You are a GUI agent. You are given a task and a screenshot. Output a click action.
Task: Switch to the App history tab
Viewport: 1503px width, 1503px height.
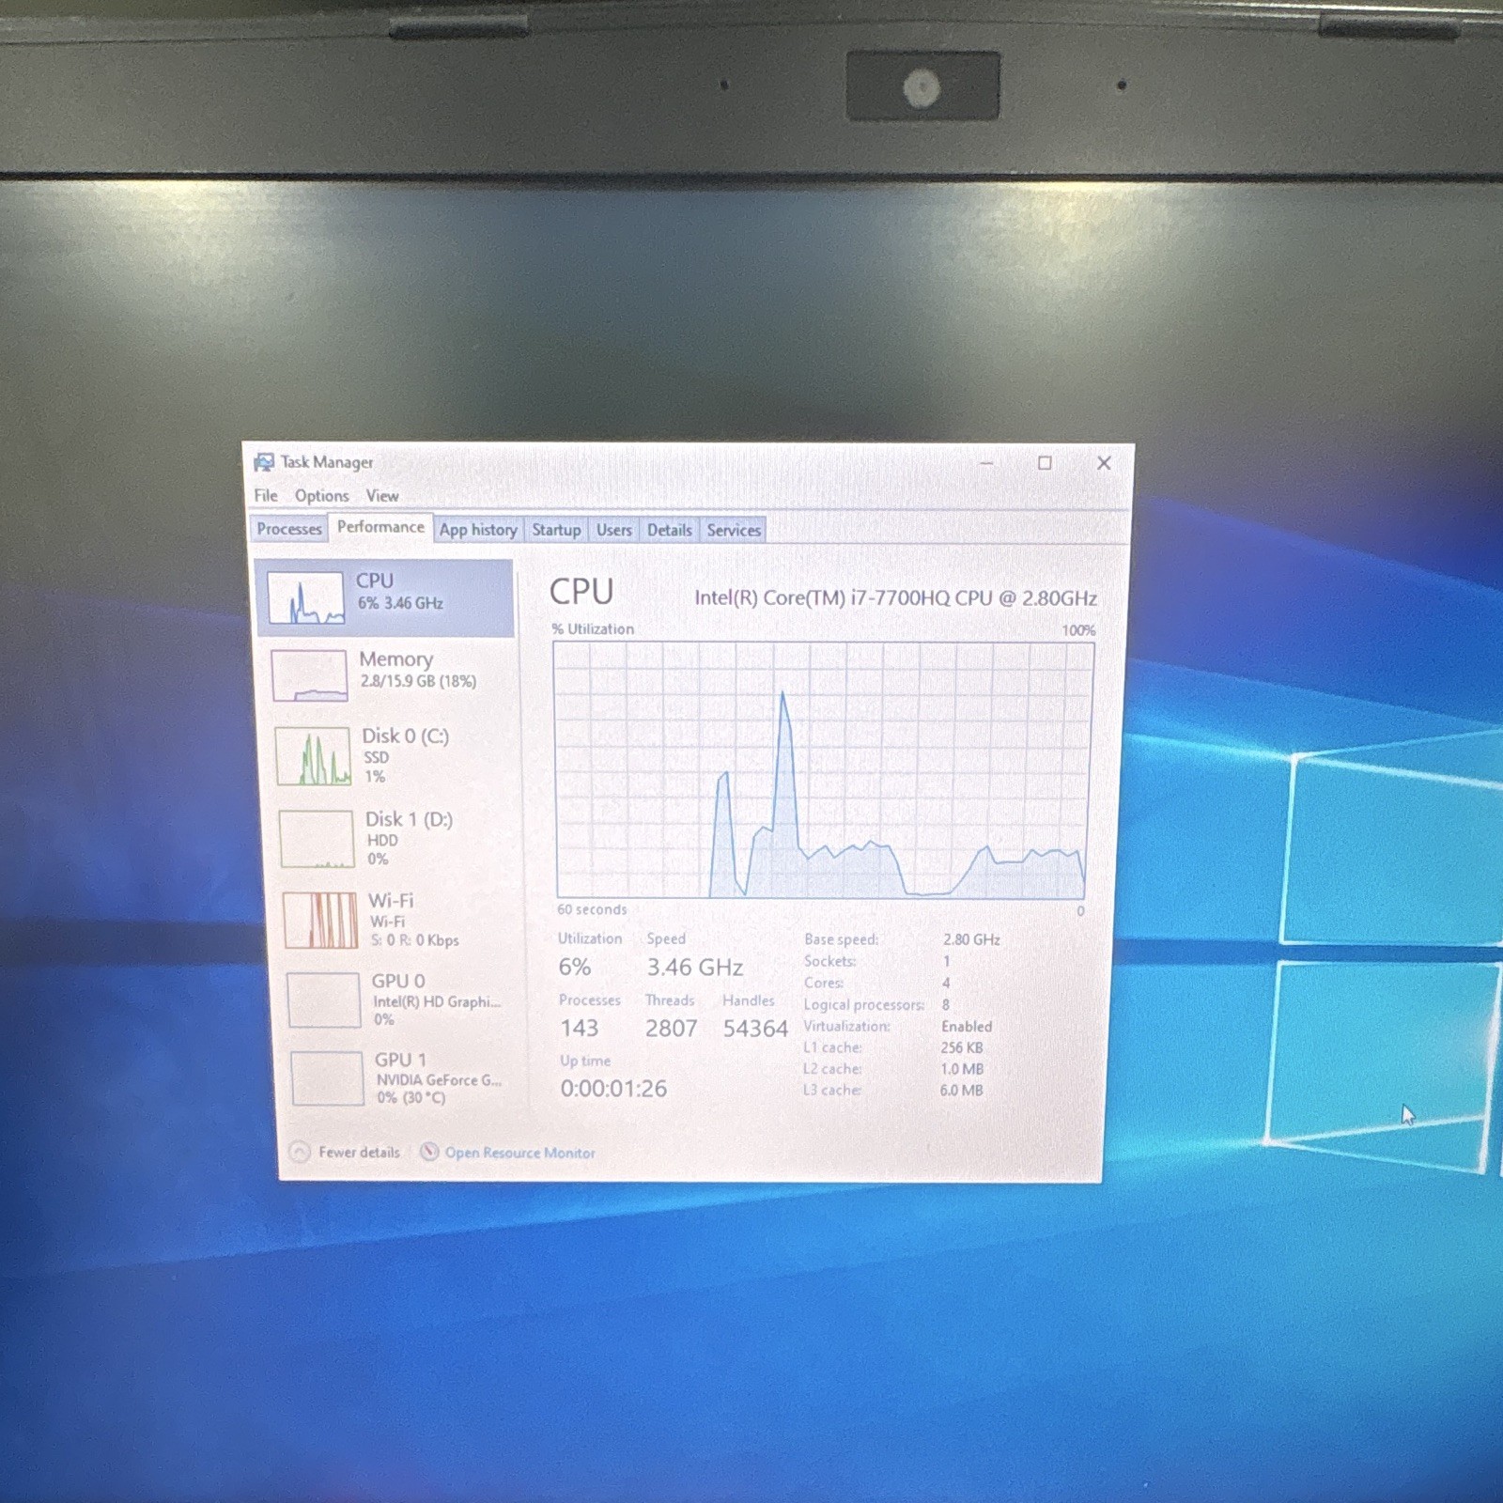(478, 530)
